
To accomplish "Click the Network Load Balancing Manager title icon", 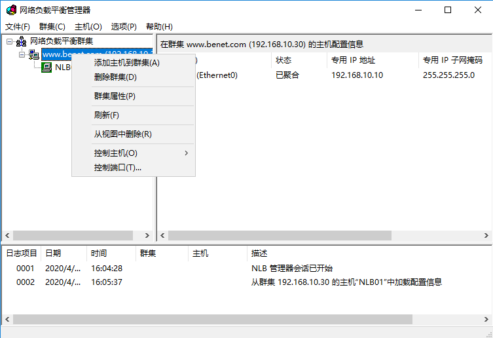I will coord(11,10).
